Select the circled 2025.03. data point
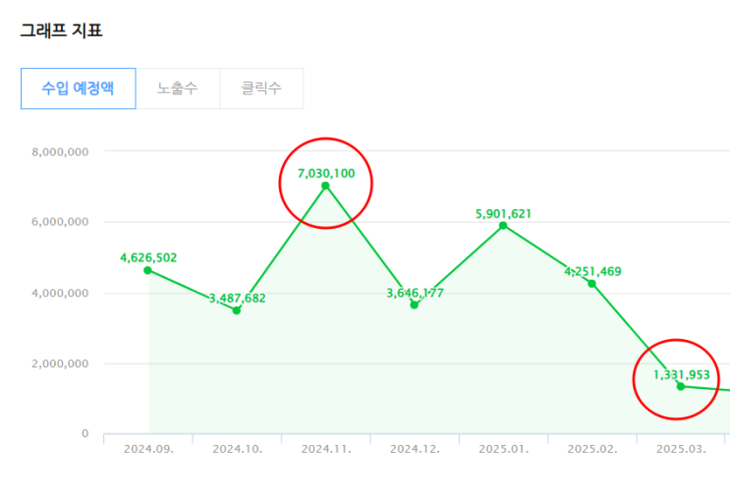The image size is (730, 500). coord(680,386)
